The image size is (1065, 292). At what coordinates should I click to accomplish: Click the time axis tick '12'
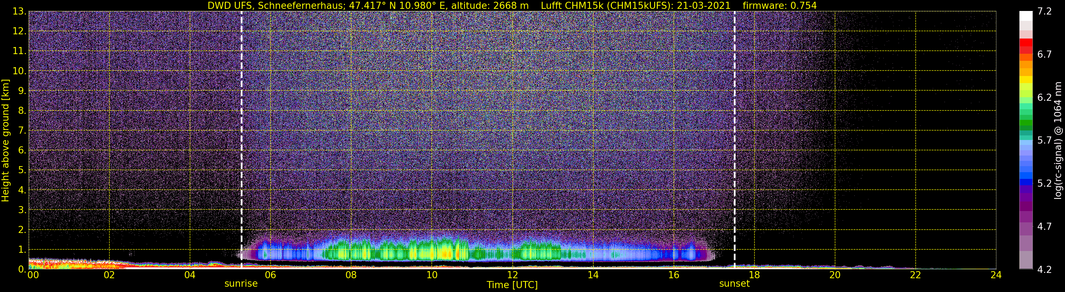(x=512, y=275)
